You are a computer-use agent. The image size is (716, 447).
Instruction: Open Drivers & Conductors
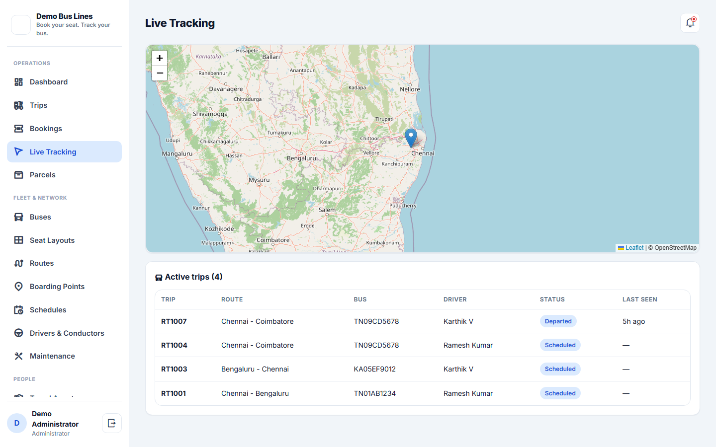pyautogui.click(x=64, y=333)
